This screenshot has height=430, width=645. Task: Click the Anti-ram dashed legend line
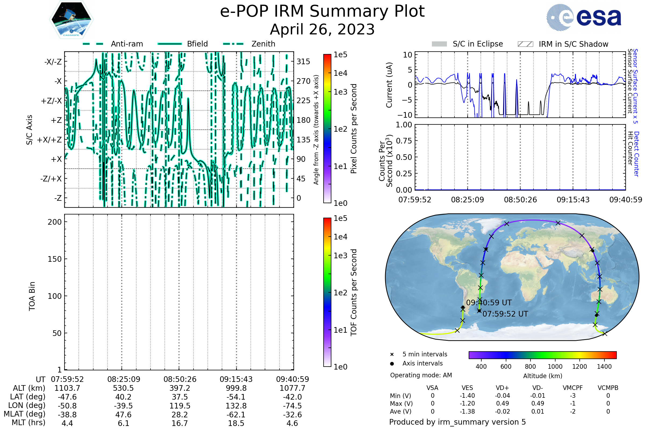pos(93,44)
